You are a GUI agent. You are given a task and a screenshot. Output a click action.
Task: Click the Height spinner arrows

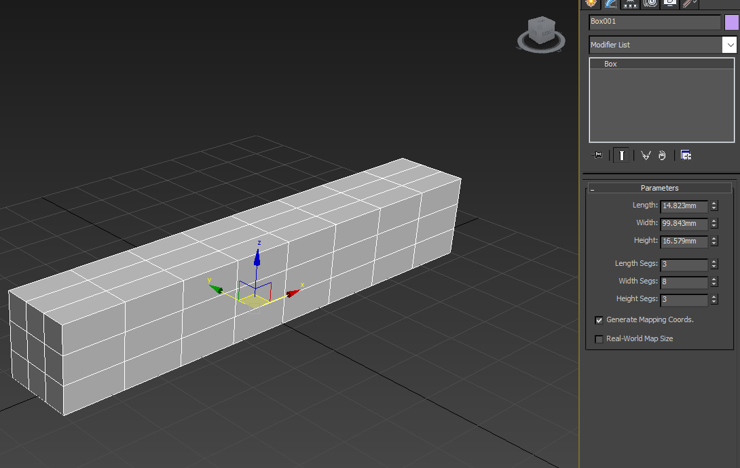tap(714, 241)
